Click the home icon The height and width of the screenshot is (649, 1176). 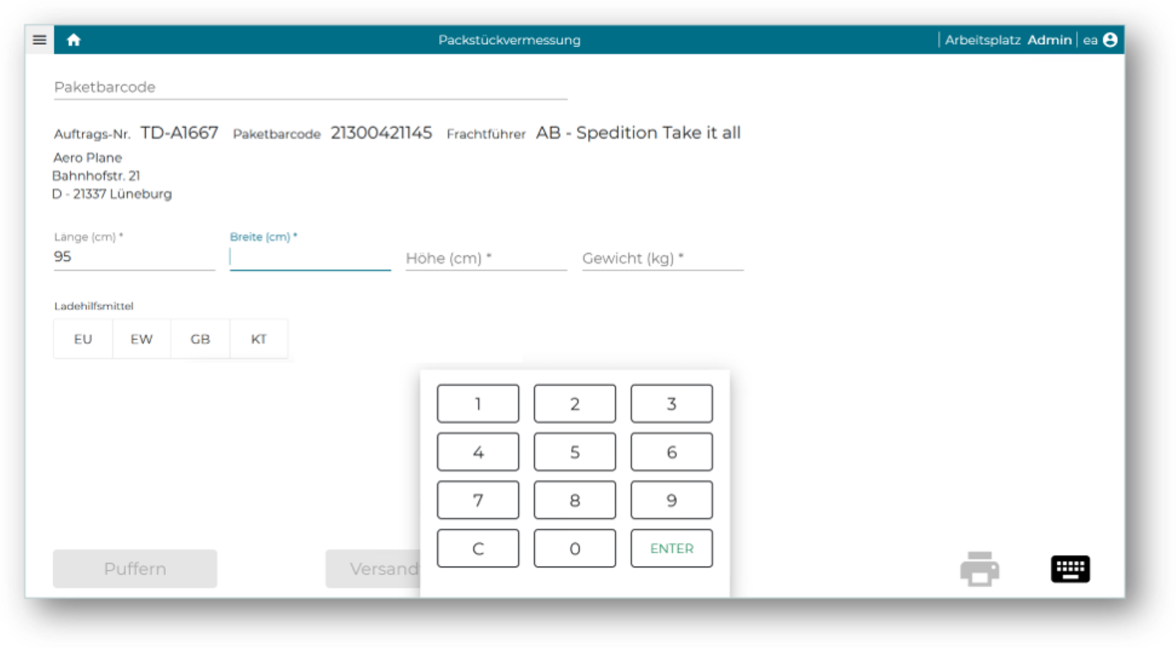[73, 40]
